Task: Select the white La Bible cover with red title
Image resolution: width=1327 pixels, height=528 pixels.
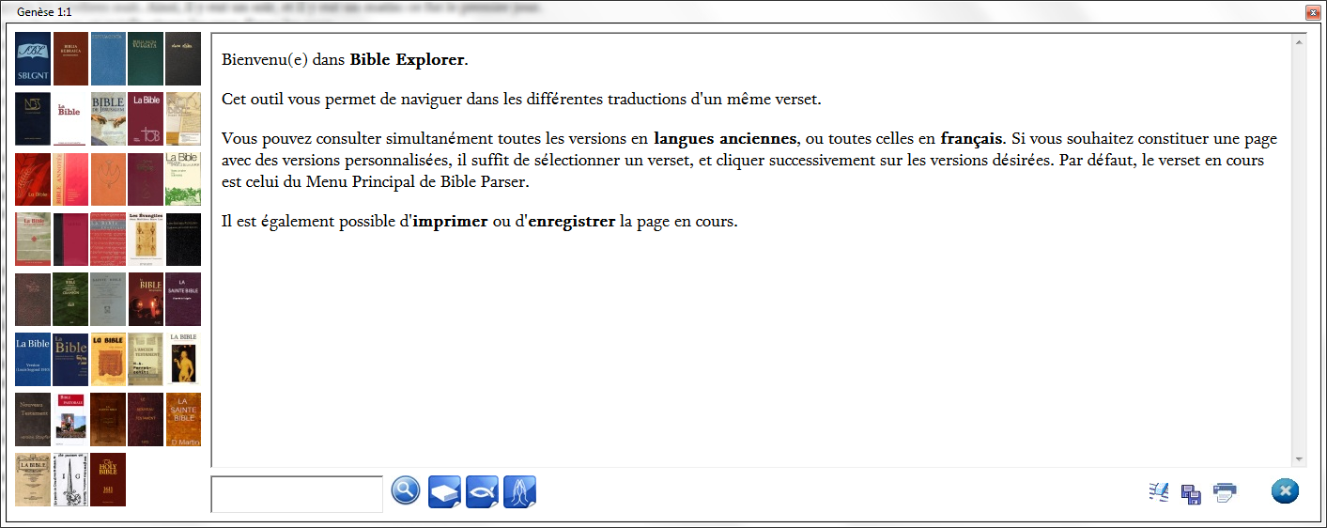Action: point(70,119)
